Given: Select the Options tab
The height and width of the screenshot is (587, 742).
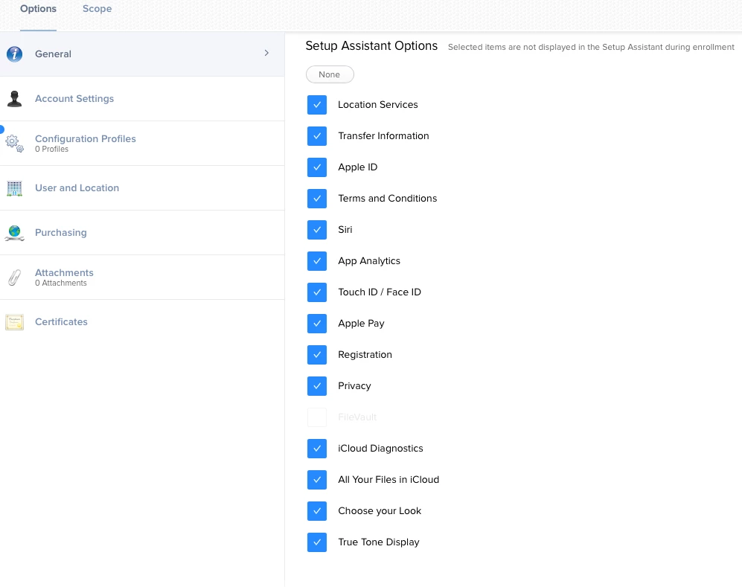Looking at the screenshot, I should click(39, 8).
